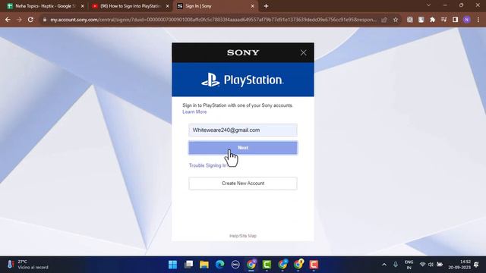Open the purple N profile avatar
The width and height of the screenshot is (486, 273).
[x=466, y=20]
